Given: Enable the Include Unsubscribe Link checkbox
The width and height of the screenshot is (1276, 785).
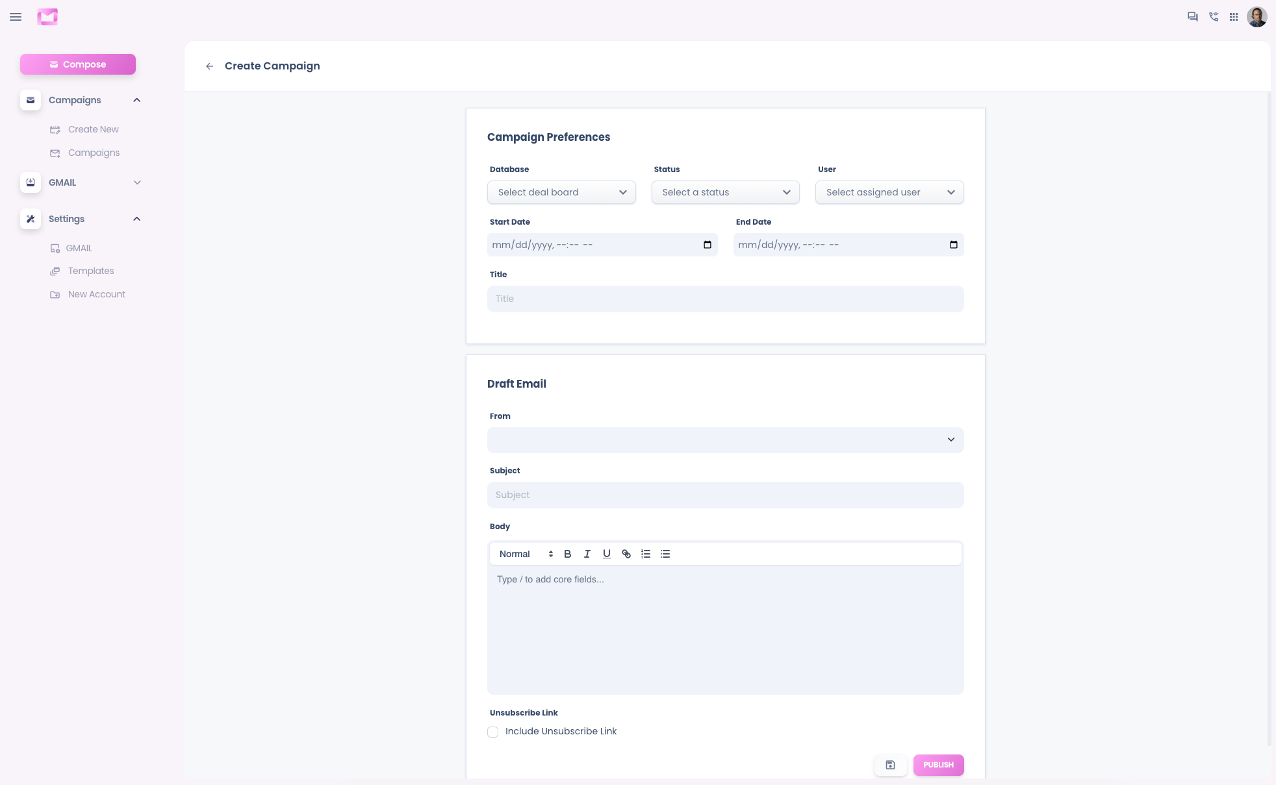Looking at the screenshot, I should 493,732.
